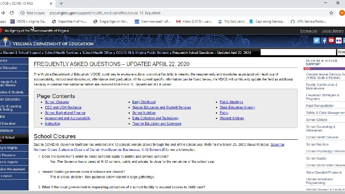Image resolution: width=345 pixels, height=194 pixels.
Task: Open Standards of Learning & Testing menu
Action: point(14,108)
